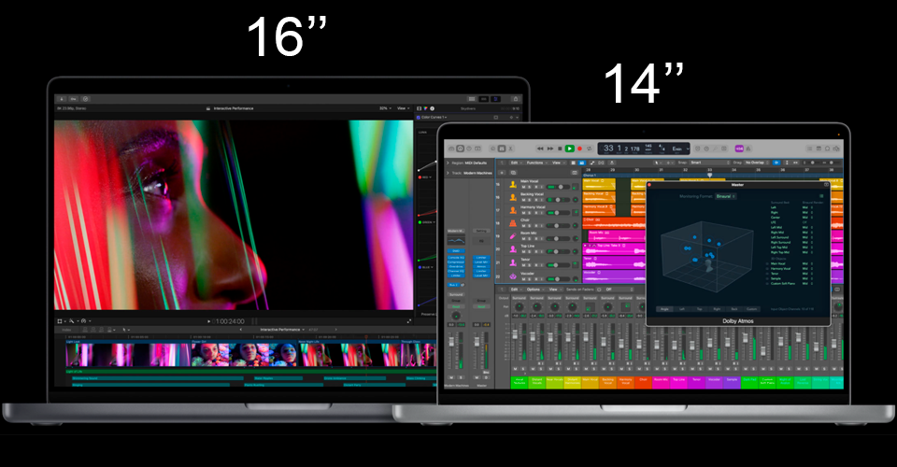
Task: Click the info inspector icon in Final Cut
Action: tap(432, 108)
